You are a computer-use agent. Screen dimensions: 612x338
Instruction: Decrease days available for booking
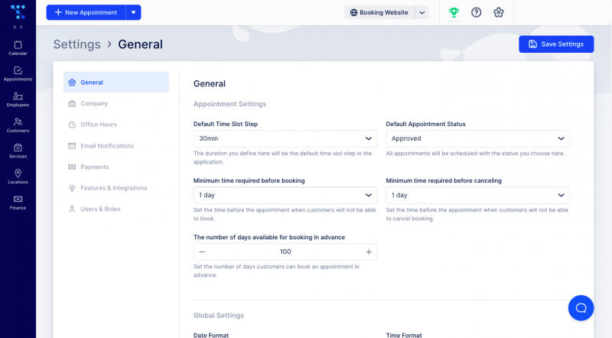202,252
